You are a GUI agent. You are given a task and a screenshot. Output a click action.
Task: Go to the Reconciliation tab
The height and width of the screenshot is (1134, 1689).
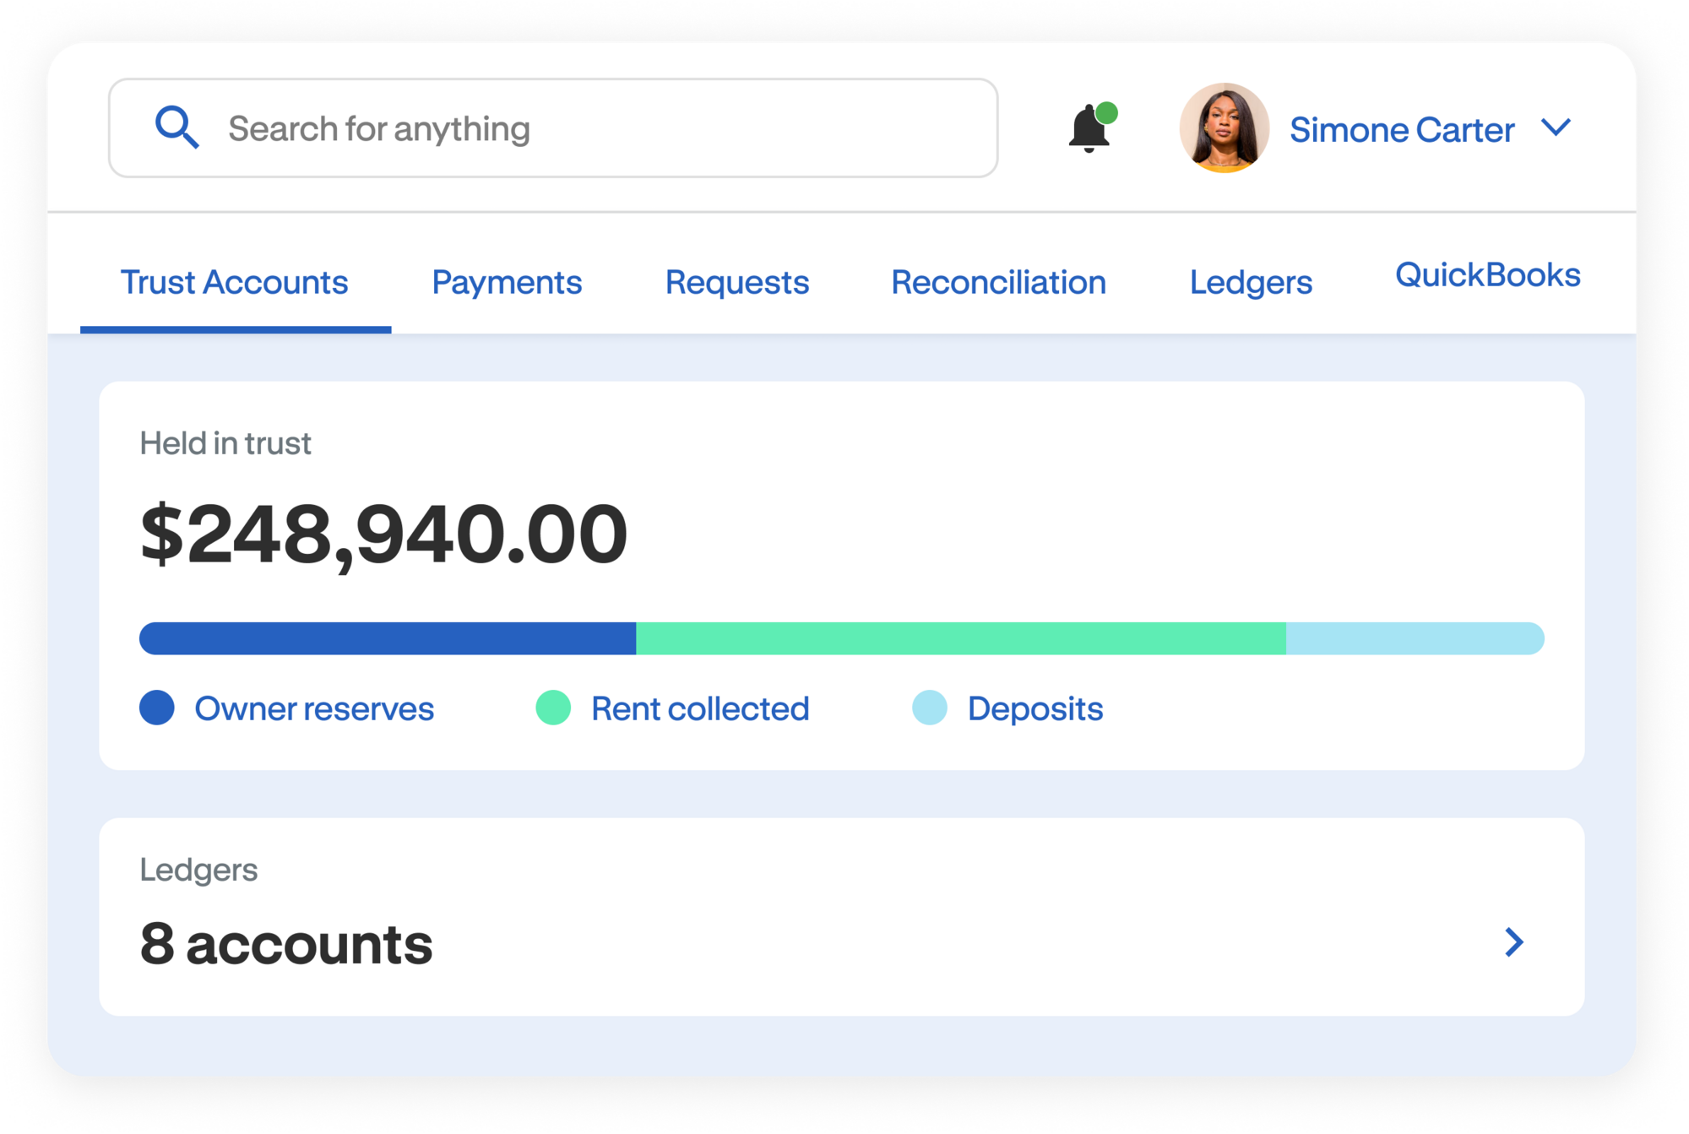click(998, 282)
